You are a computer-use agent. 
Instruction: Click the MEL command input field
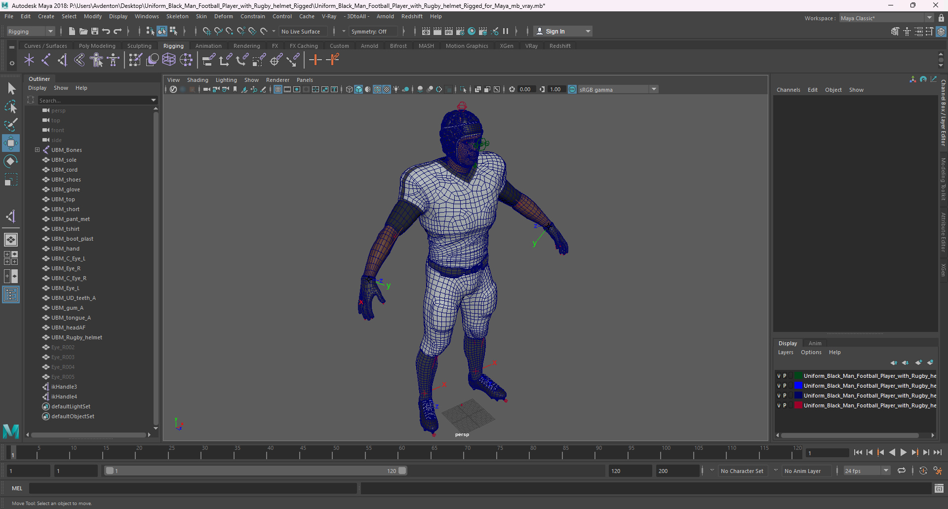point(193,488)
